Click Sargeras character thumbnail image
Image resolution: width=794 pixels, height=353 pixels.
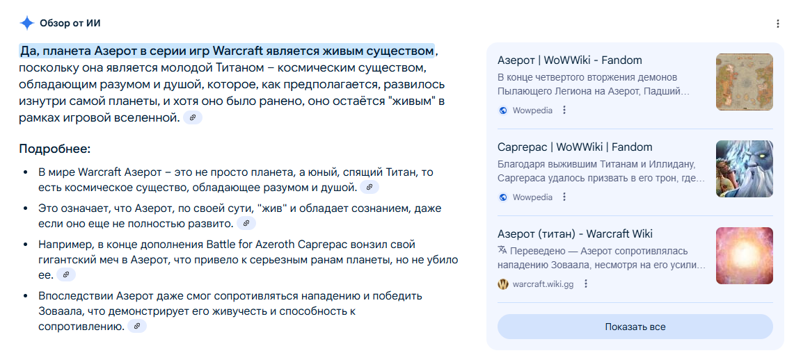(x=745, y=169)
